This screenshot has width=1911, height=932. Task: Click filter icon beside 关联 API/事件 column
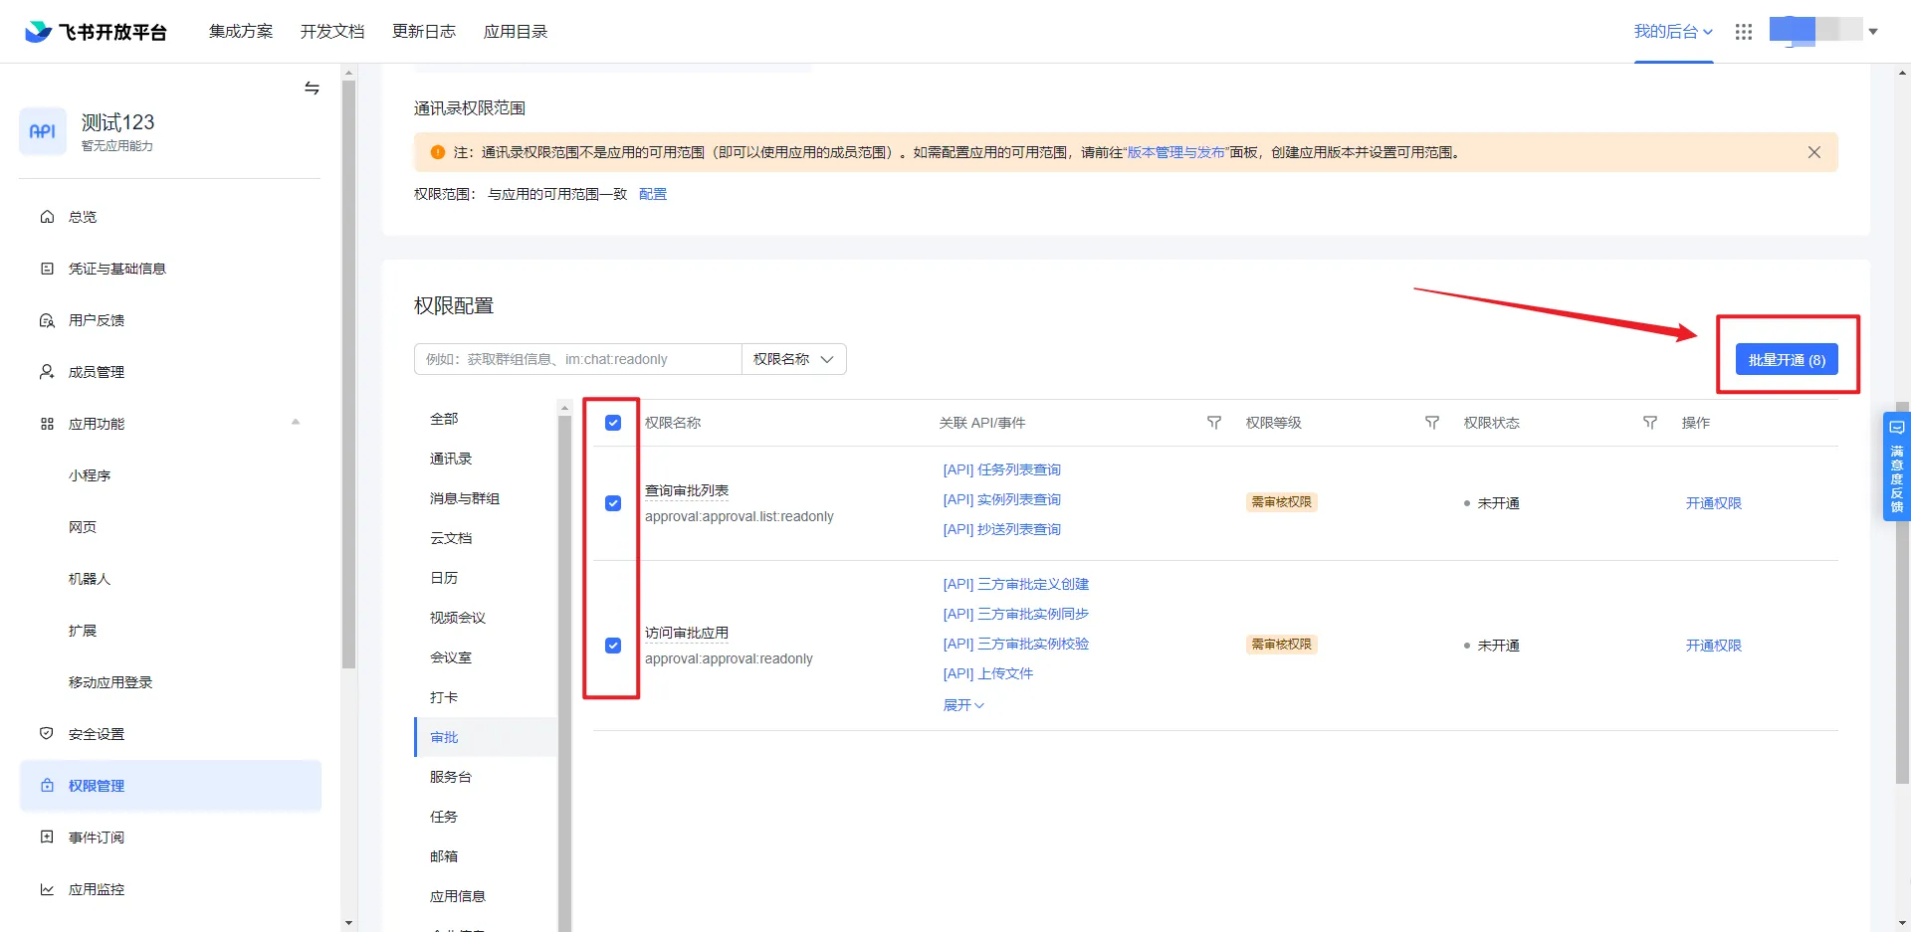1213,423
